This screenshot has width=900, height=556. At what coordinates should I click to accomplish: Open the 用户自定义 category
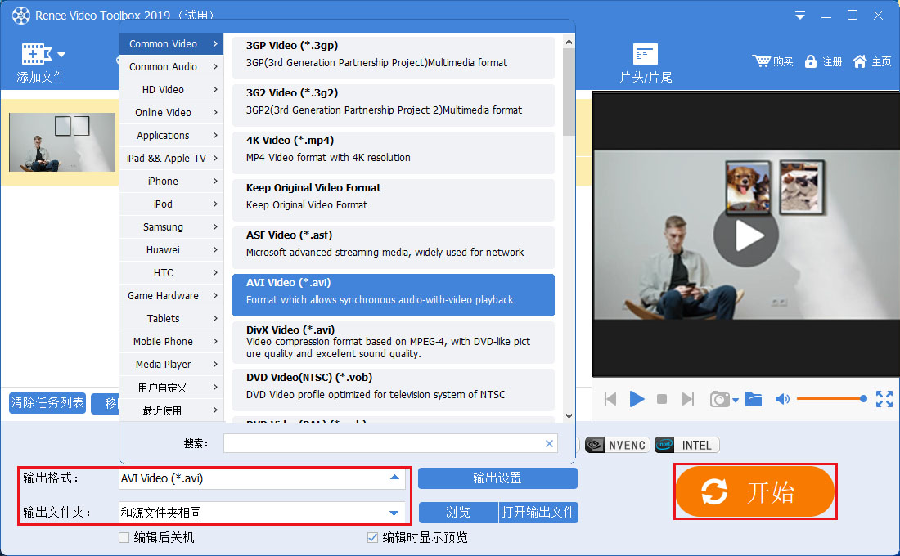pos(171,388)
